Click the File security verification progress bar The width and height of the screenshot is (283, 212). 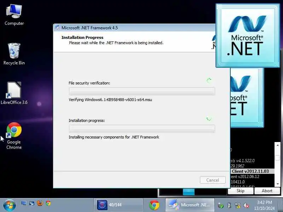[x=142, y=91]
